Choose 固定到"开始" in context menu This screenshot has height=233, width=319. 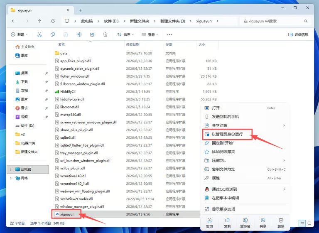(245, 143)
